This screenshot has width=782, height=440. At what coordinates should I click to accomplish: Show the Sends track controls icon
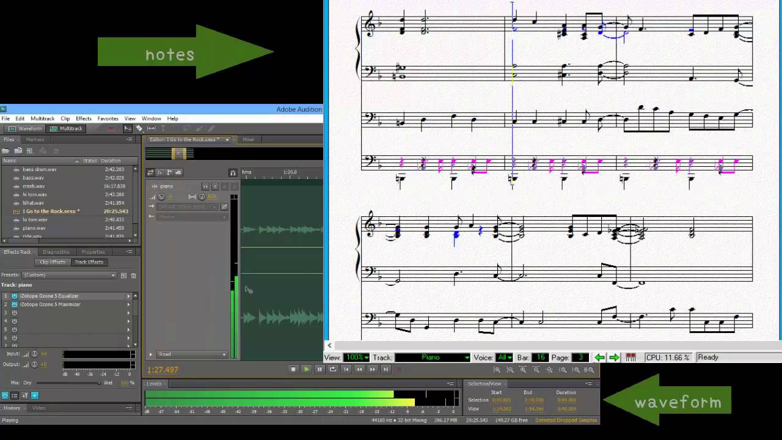[169, 172]
